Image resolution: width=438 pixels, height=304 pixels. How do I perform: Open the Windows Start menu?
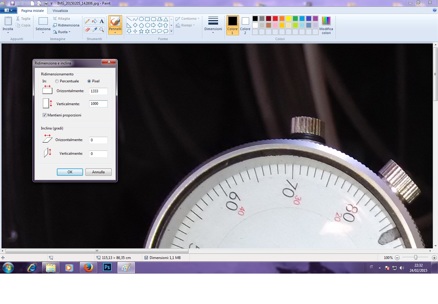point(8,268)
